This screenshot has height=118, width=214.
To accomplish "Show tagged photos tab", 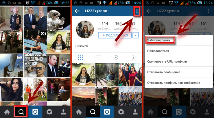I will pyautogui.click(x=133, y=58).
